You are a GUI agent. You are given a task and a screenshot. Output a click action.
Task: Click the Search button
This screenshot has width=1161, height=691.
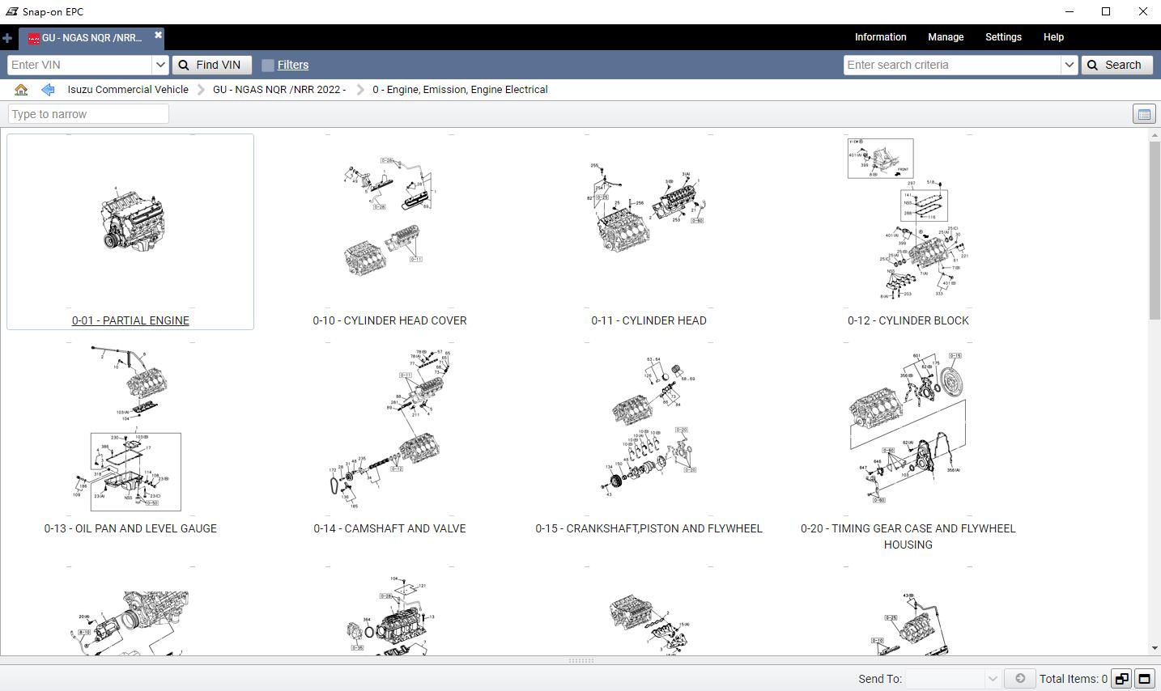(1117, 65)
